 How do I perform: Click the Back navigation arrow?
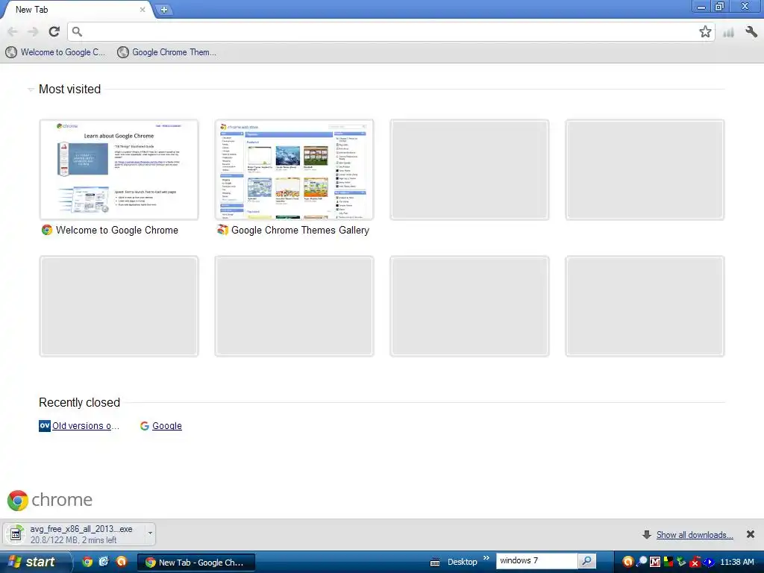[x=13, y=31]
